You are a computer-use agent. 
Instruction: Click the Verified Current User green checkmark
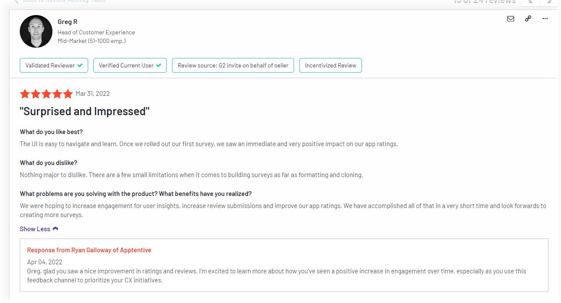tap(159, 65)
